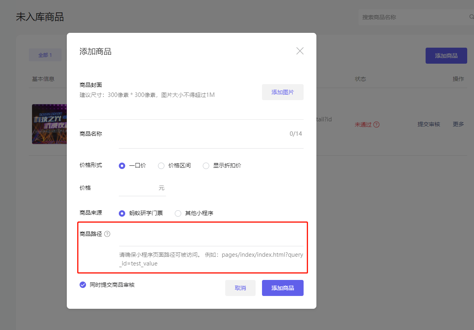Click the 商品路径 help question mark icon
474x330 pixels.
coord(107,234)
